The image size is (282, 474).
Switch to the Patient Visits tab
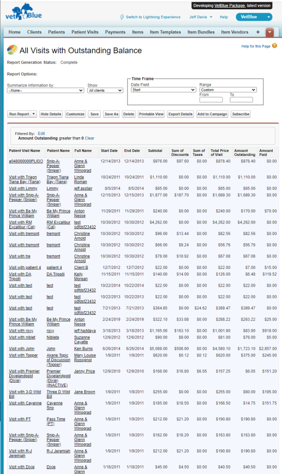coord(85,32)
